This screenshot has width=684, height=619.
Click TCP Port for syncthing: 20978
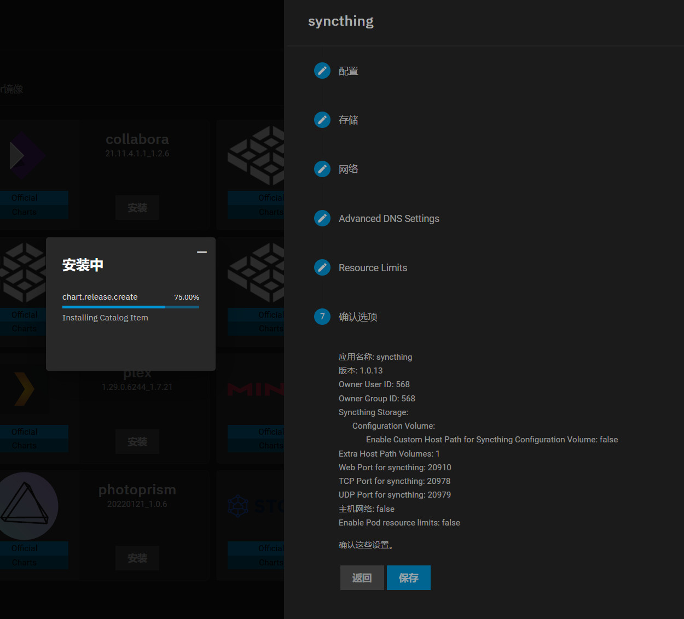pyautogui.click(x=395, y=481)
